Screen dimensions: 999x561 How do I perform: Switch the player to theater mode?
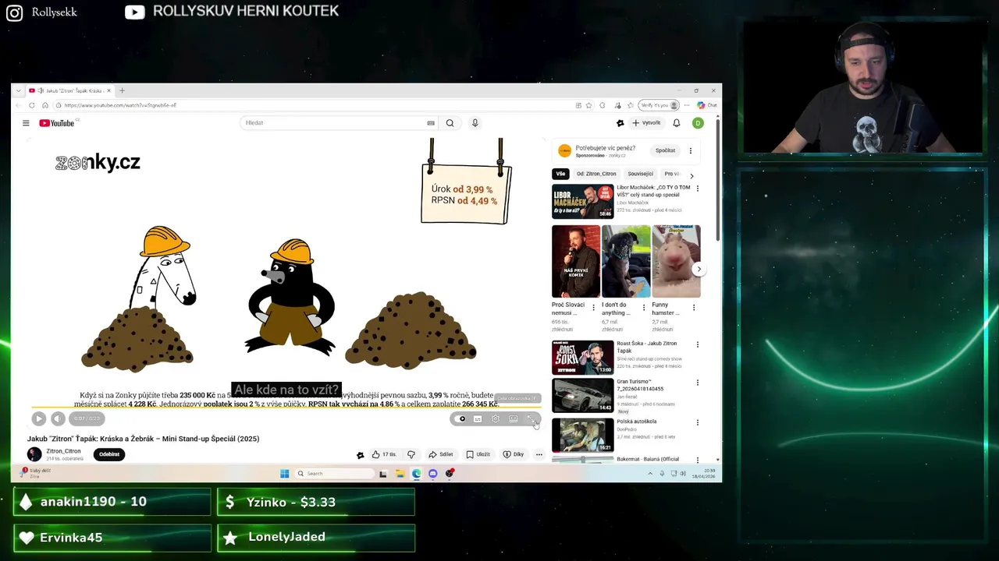pos(513,418)
